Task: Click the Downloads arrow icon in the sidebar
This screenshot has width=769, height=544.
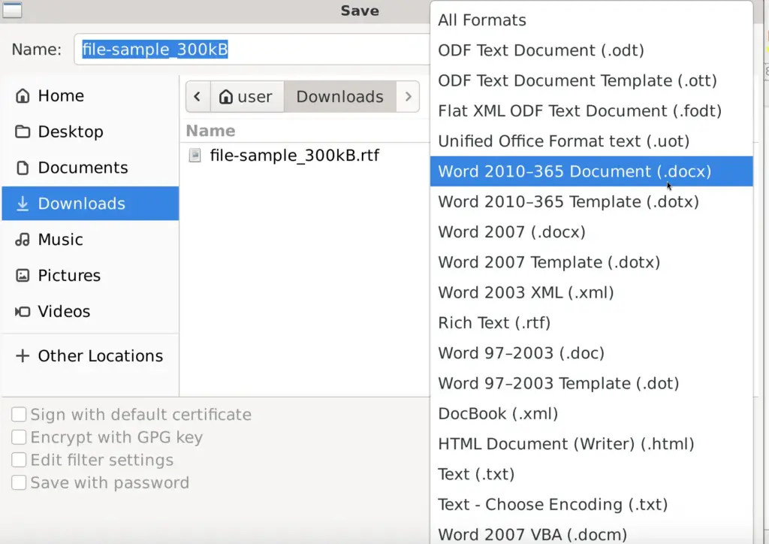Action: (23, 204)
